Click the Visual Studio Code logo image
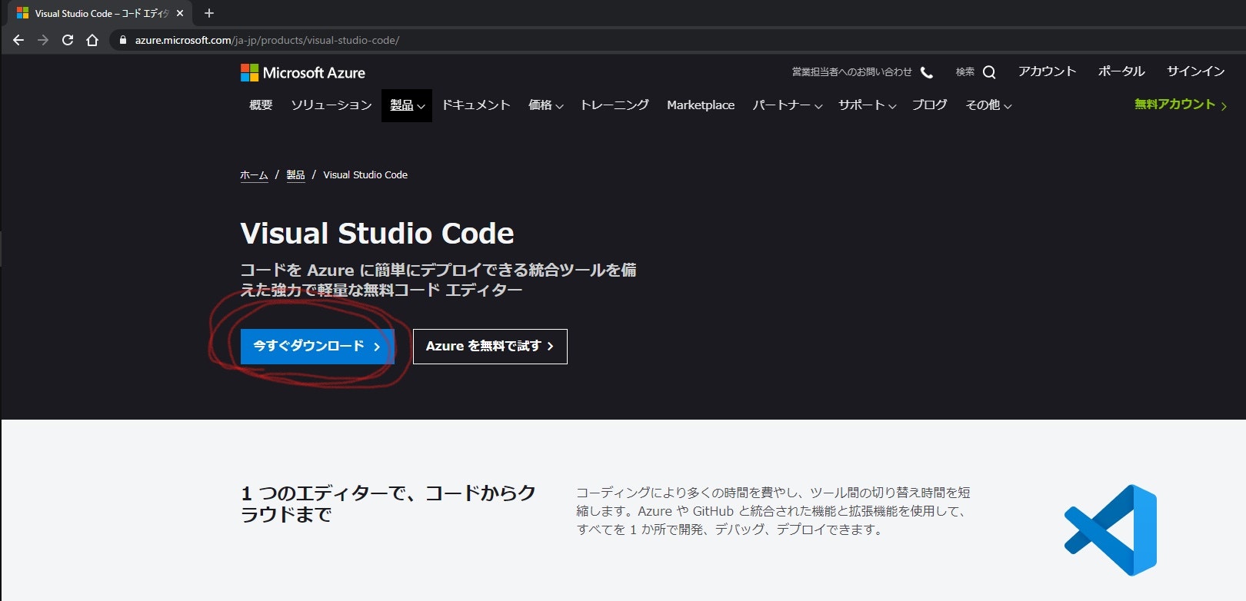 (x=1111, y=530)
